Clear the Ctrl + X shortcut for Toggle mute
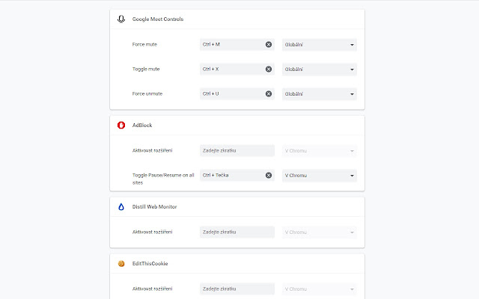The width and height of the screenshot is (479, 299). pos(269,70)
